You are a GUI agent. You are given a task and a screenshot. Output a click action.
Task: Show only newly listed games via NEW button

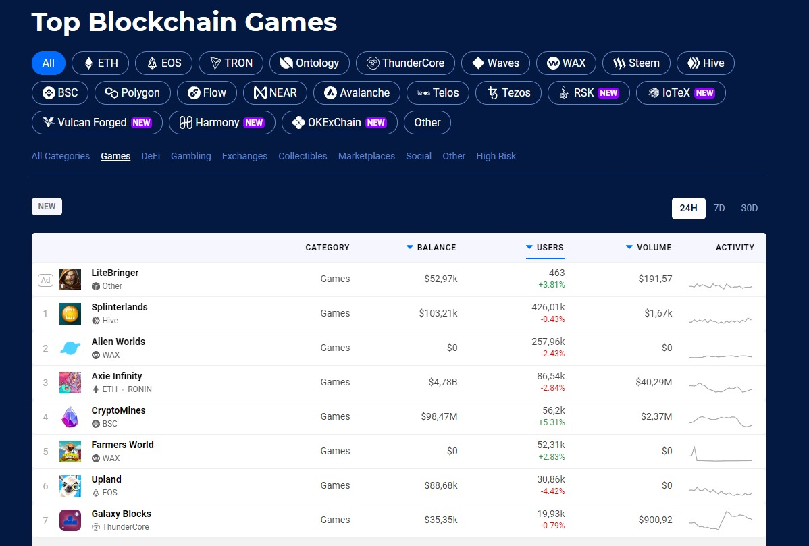click(47, 207)
